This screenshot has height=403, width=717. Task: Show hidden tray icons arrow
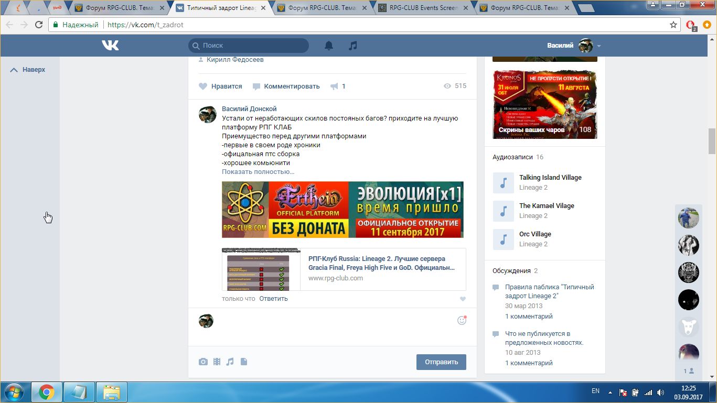point(609,392)
